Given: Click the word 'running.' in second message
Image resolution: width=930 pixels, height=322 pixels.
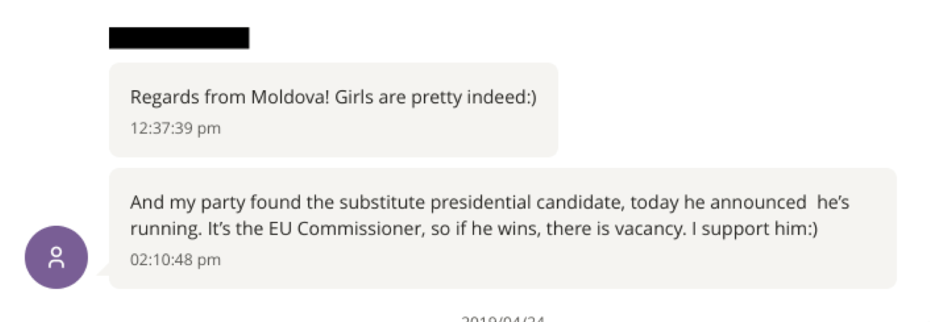Looking at the screenshot, I should pyautogui.click(x=166, y=229).
